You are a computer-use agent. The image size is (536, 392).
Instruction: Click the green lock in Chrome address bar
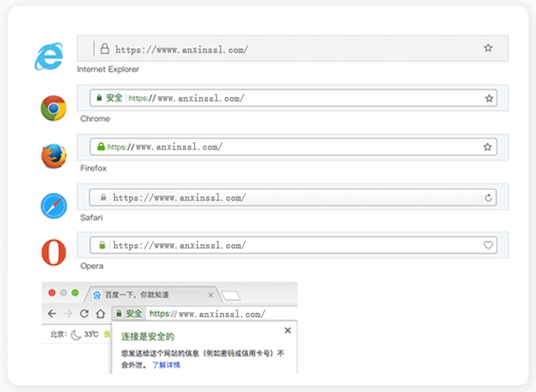pos(99,98)
